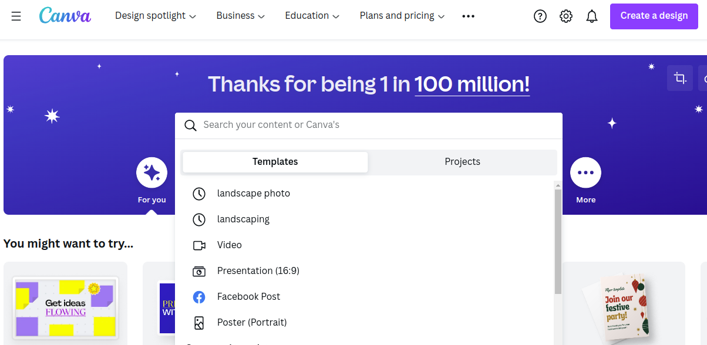View notifications bell icon
This screenshot has height=345, width=707.
coord(592,16)
